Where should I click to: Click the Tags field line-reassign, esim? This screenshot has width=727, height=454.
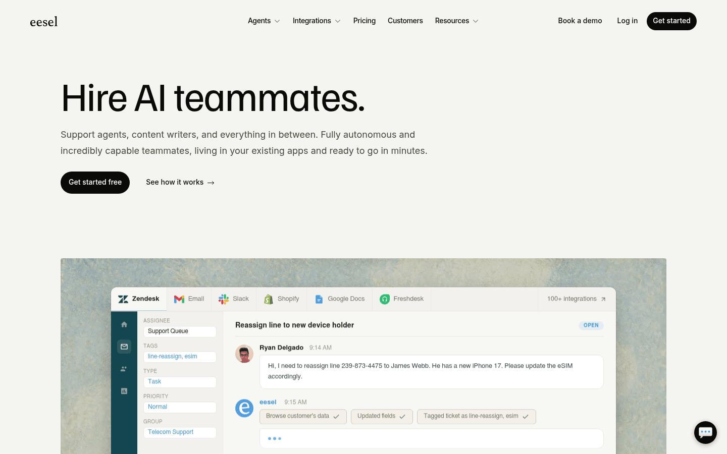point(180,357)
